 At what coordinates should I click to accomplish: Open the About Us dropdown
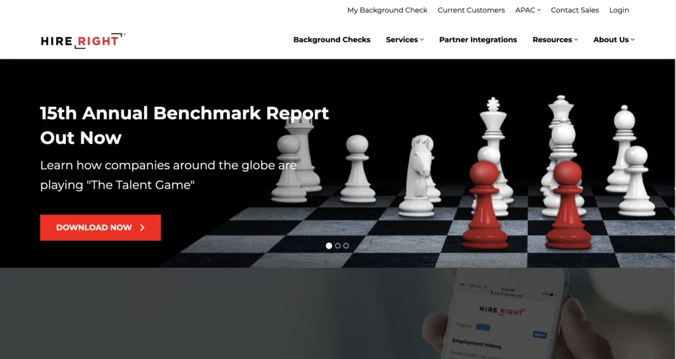click(613, 40)
